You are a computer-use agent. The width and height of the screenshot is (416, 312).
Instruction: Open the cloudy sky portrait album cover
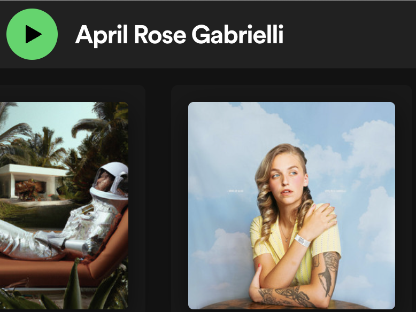click(291, 206)
